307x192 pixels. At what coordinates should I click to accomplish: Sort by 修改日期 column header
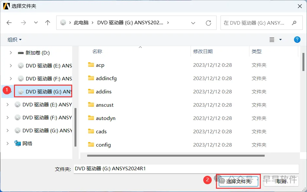203,51
